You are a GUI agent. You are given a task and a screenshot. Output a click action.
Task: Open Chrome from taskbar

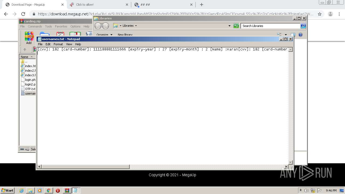[49, 190]
